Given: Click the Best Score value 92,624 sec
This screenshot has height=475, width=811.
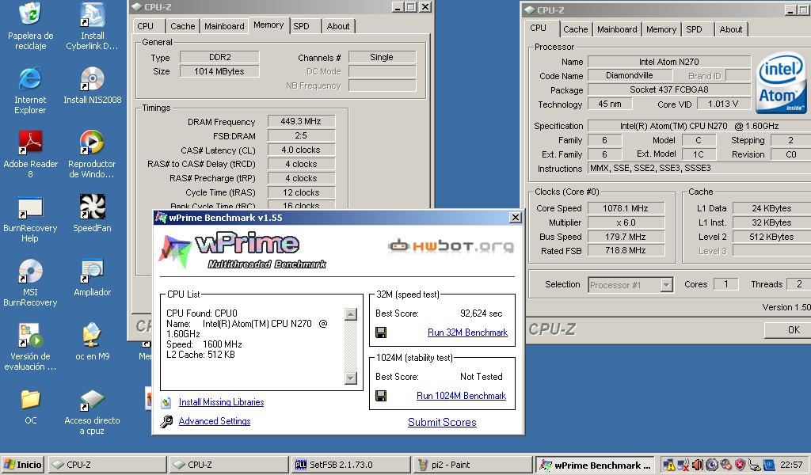Looking at the screenshot, I should (x=481, y=313).
